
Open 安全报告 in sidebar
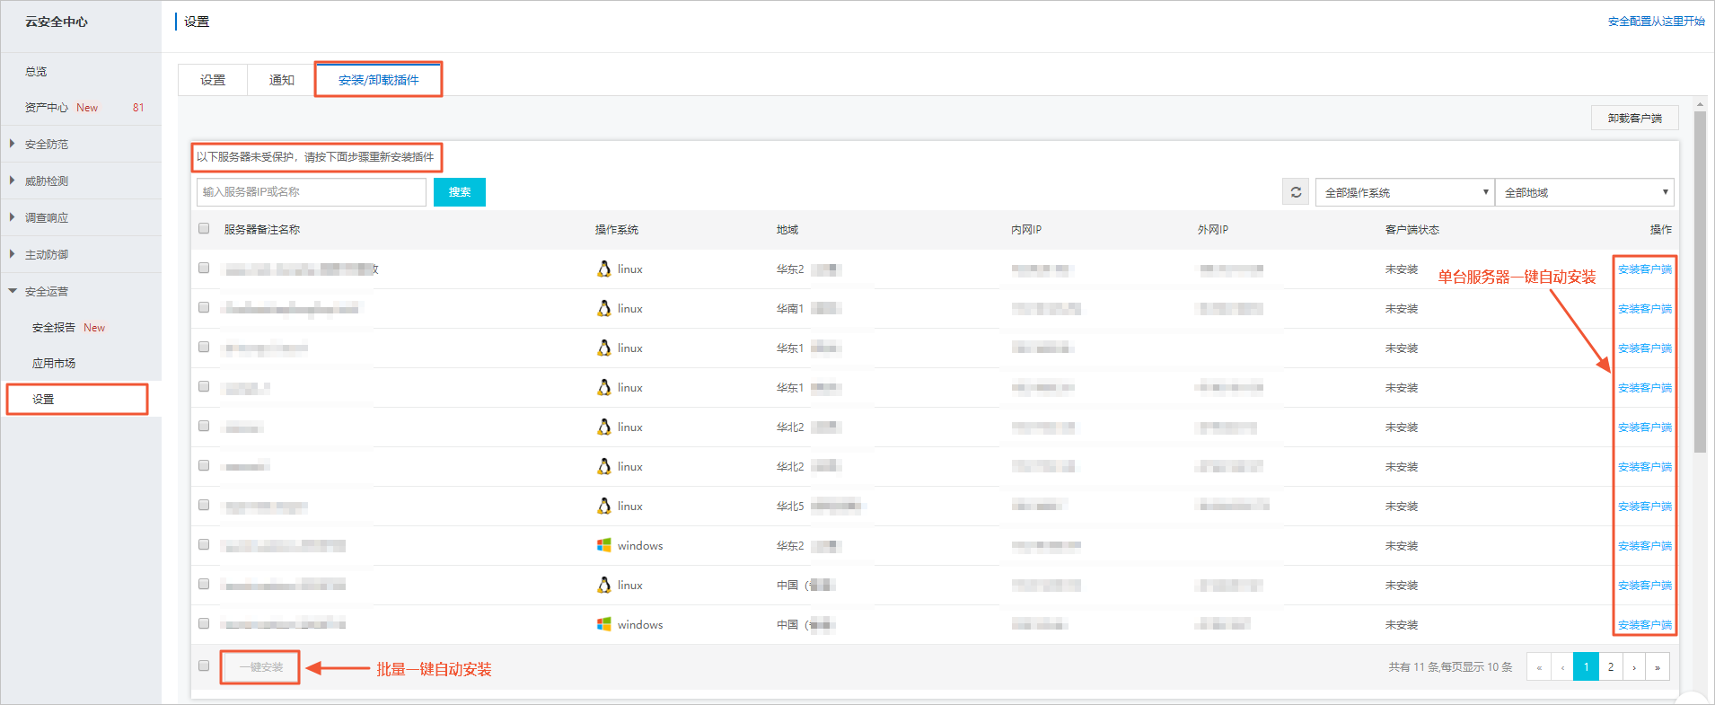coord(54,327)
